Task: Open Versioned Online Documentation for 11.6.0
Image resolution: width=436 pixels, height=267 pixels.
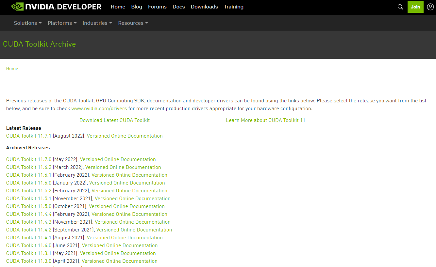Action: [127, 183]
